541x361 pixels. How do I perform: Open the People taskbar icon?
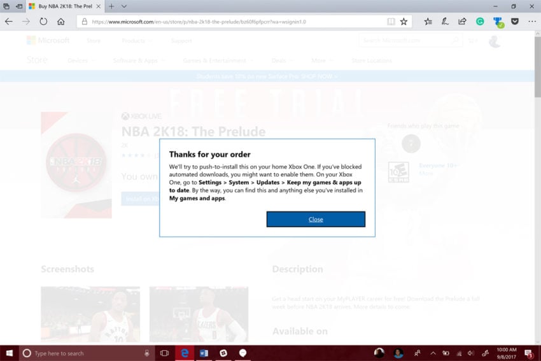pos(417,353)
